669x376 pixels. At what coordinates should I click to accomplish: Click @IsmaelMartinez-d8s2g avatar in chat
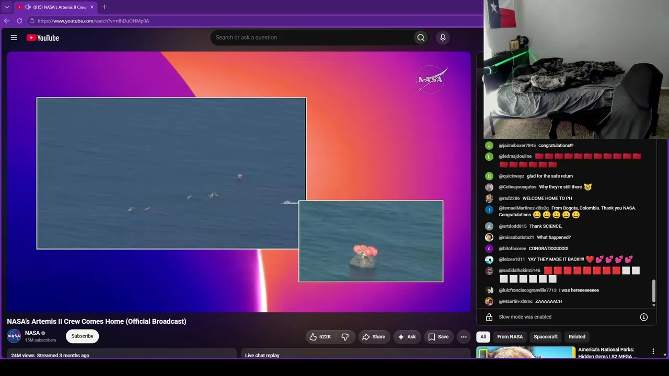coord(489,209)
